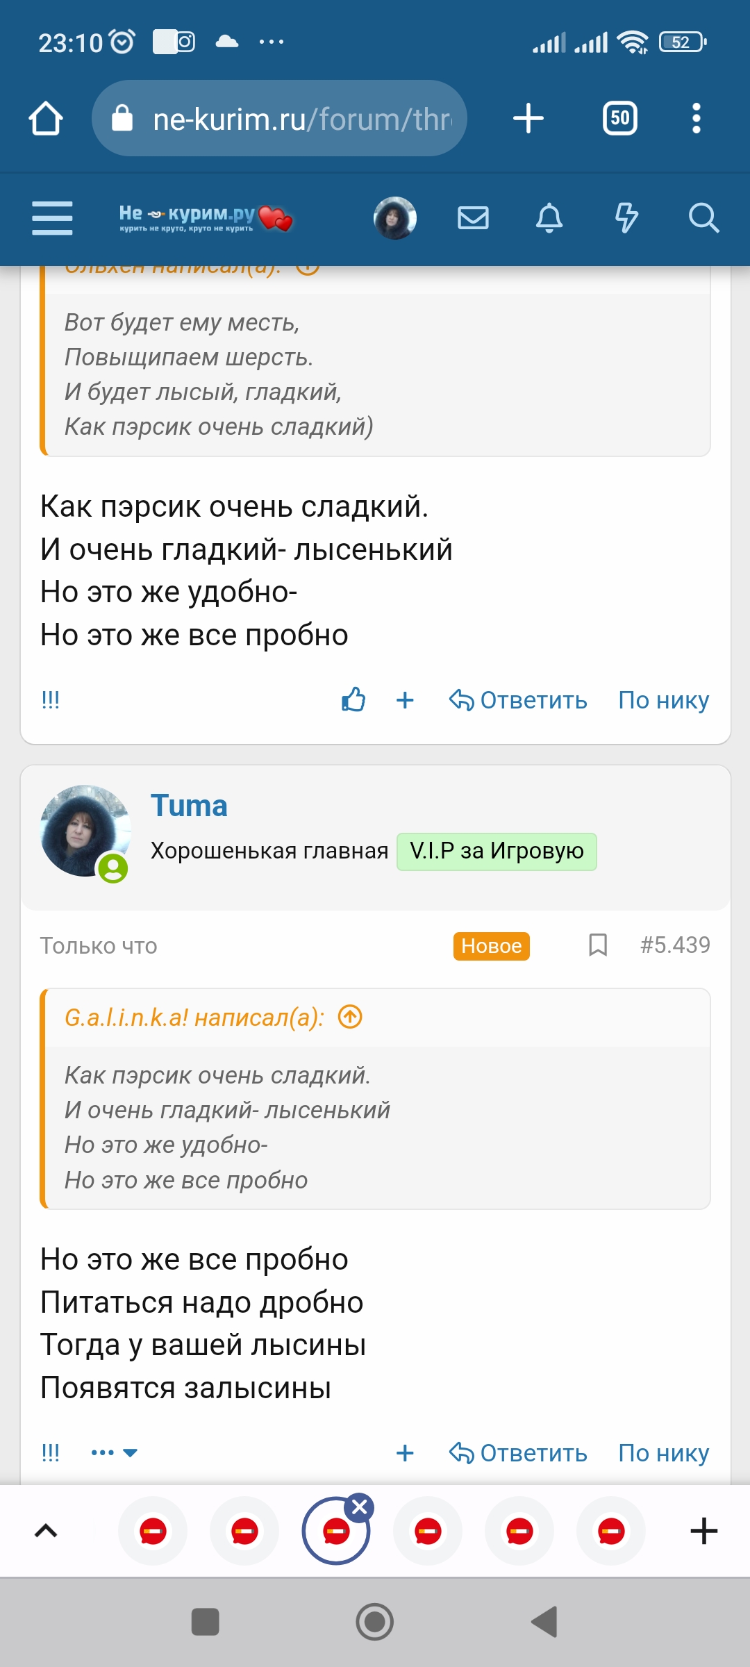Open the notifications bell
Viewport: 750px width, 1667px height.
point(549,218)
